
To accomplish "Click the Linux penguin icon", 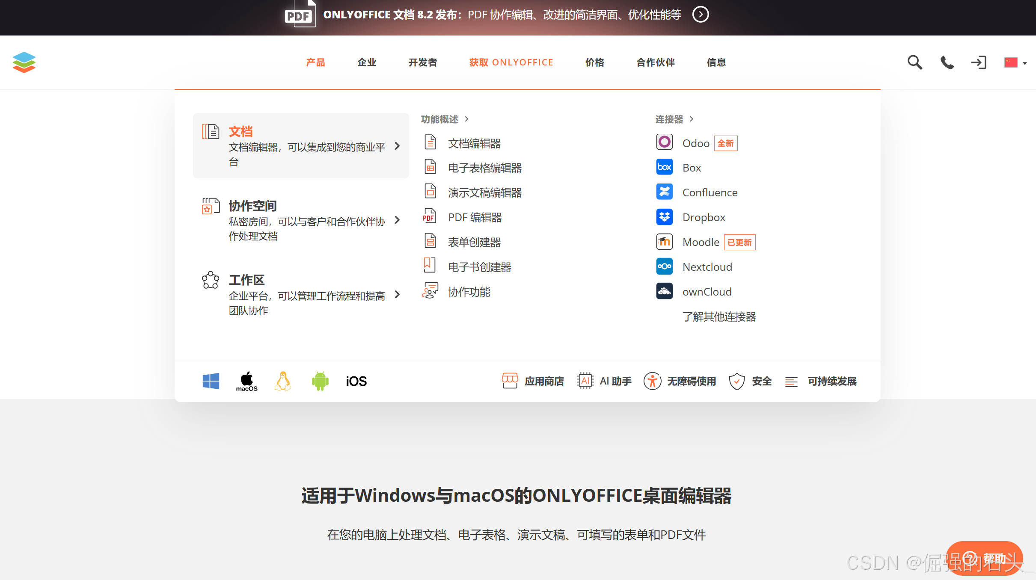I will click(283, 381).
